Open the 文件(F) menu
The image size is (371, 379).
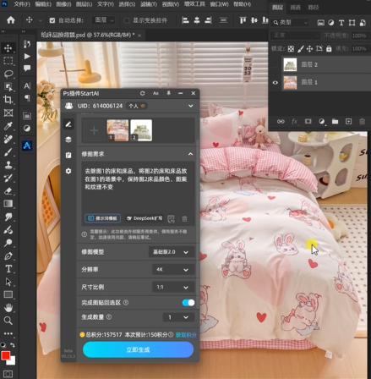click(x=22, y=4)
